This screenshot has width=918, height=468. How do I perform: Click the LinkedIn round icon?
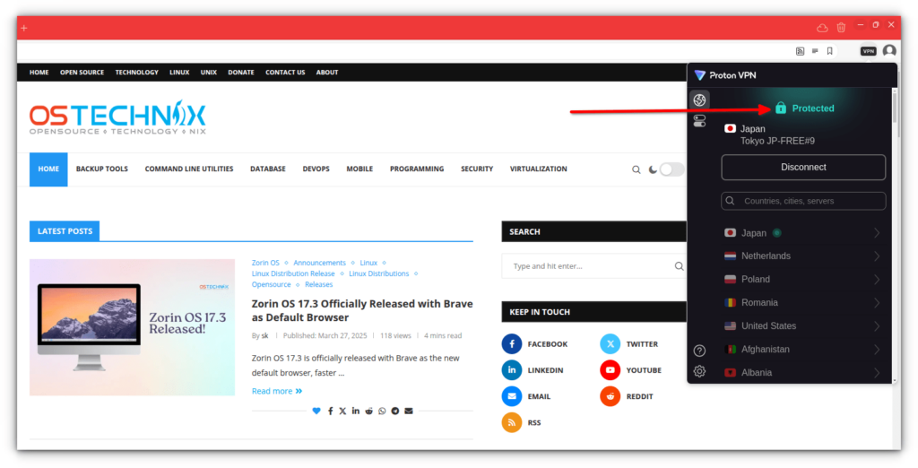click(x=511, y=370)
